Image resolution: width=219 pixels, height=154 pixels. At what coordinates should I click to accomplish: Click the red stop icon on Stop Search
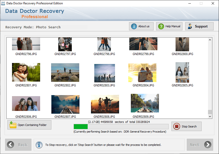[177, 126]
